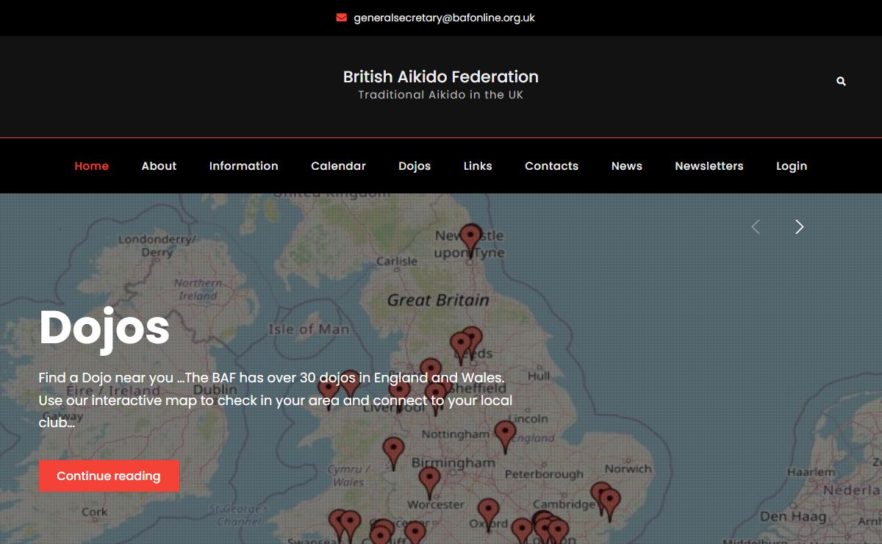This screenshot has width=882, height=544.
Task: Open the Links menu item
Action: pos(478,166)
